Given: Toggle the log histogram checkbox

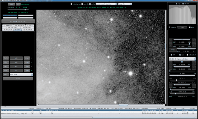Looking at the screenshot, I should 177,4.
